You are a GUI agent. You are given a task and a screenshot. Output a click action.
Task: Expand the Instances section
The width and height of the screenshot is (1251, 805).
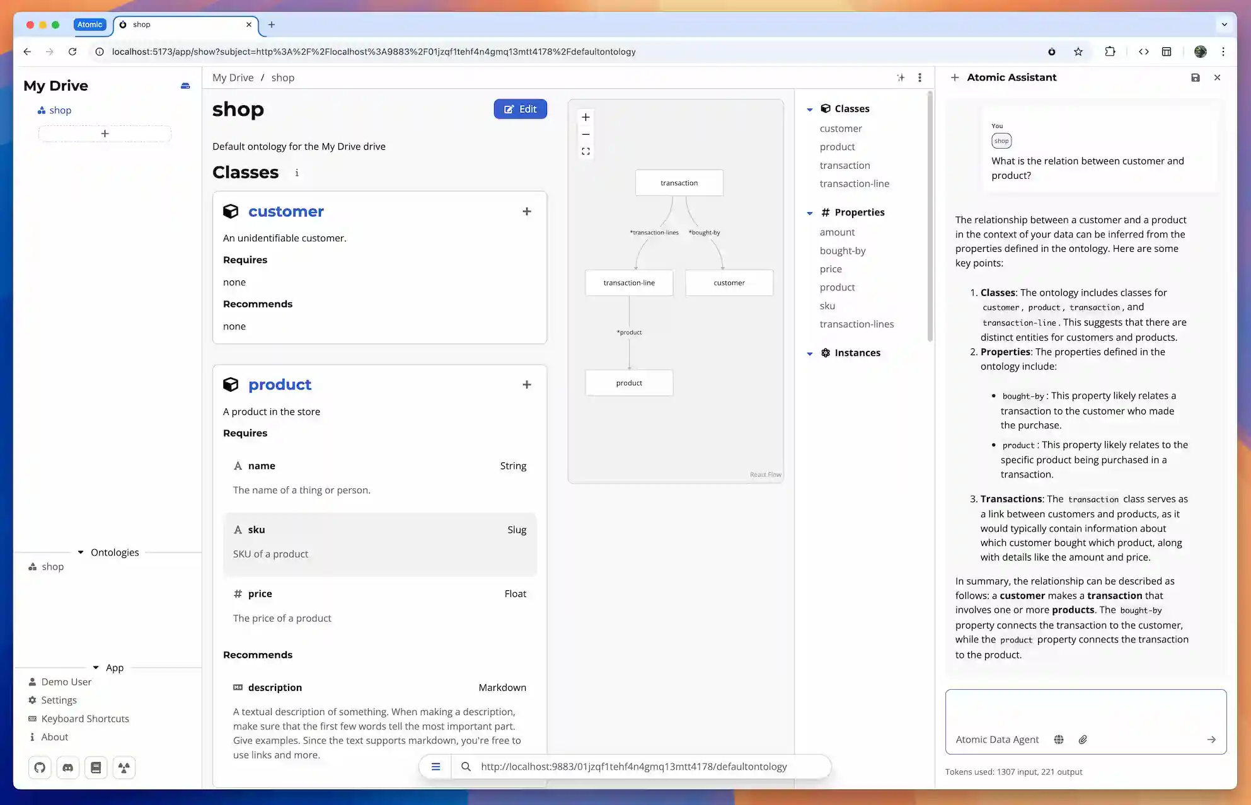click(810, 353)
